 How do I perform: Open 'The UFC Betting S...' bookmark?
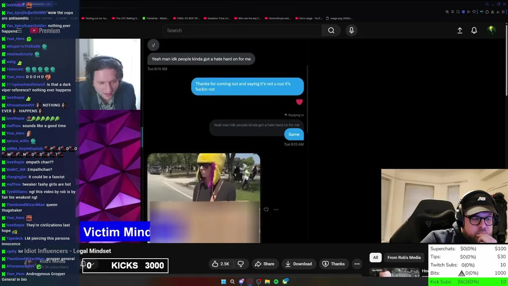tap(125, 18)
